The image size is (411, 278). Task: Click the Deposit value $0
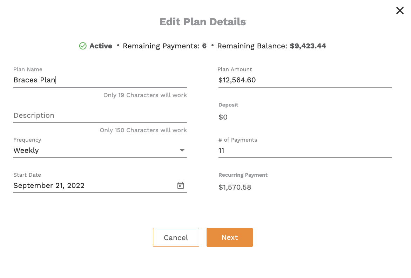pos(223,117)
